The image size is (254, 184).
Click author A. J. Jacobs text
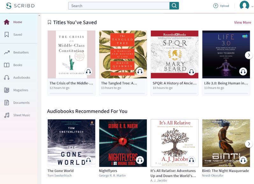tap(159, 180)
